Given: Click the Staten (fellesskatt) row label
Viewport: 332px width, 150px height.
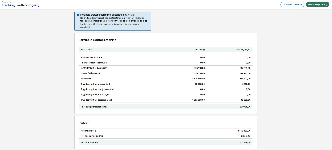Looking at the screenshot, I should 90,73.
